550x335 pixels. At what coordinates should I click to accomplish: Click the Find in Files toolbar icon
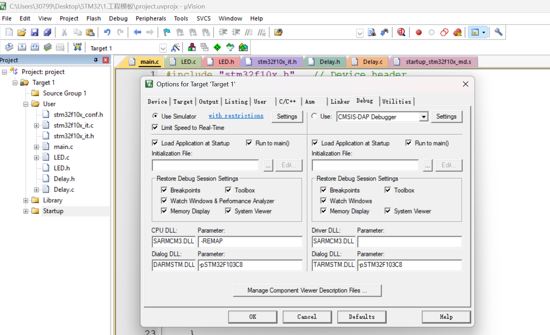(x=278, y=32)
